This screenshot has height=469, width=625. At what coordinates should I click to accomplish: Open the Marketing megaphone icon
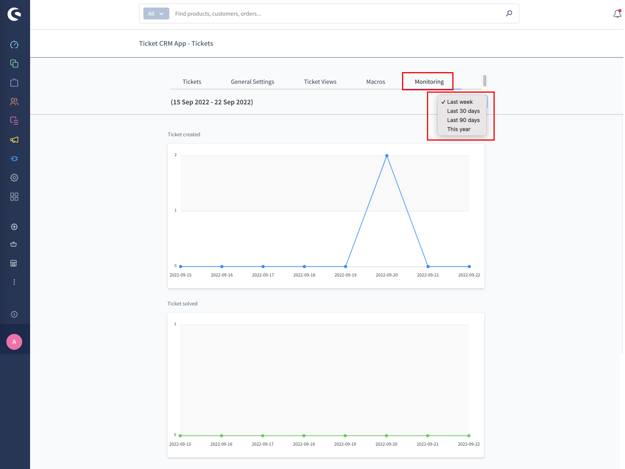point(14,140)
